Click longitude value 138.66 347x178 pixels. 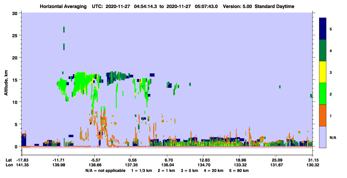94,165
